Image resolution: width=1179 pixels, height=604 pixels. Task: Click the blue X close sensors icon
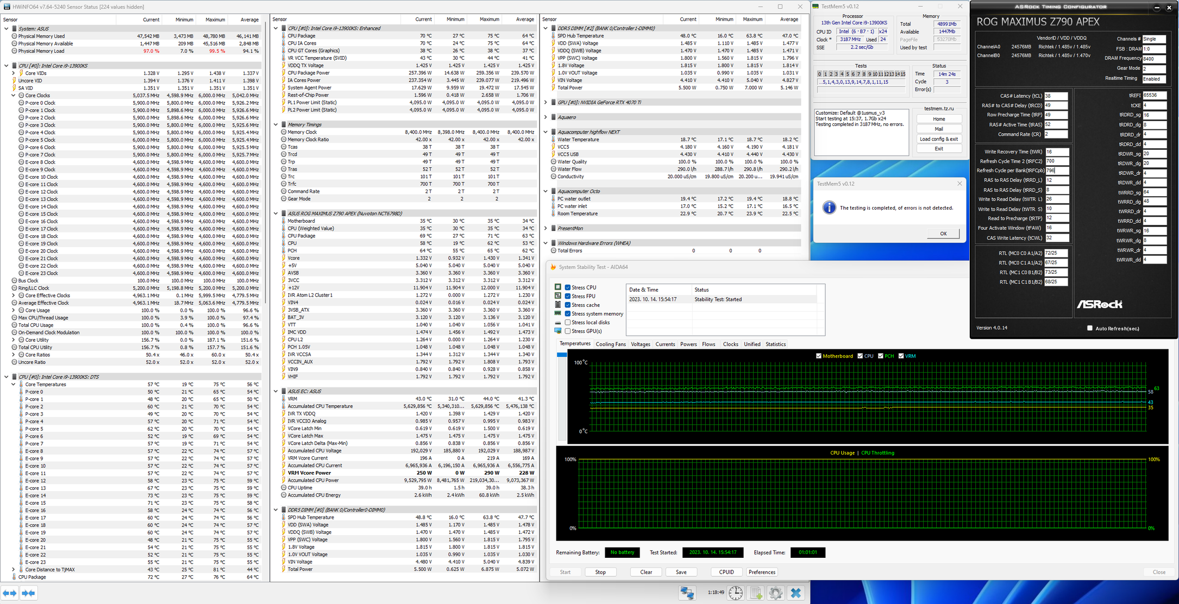(x=796, y=593)
